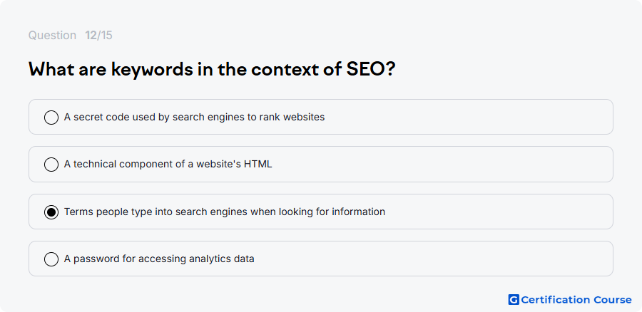This screenshot has height=312, width=642.
Task: Click the filled radio for "Terms people type"
Action: tap(51, 212)
